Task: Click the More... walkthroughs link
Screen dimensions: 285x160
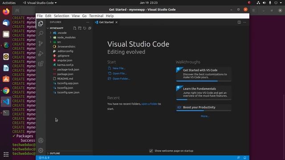Action: tap(205, 116)
